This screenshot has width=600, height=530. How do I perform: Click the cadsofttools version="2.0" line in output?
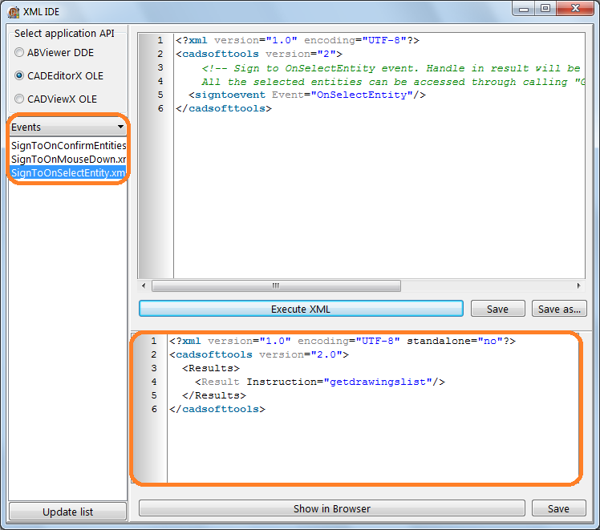[259, 354]
